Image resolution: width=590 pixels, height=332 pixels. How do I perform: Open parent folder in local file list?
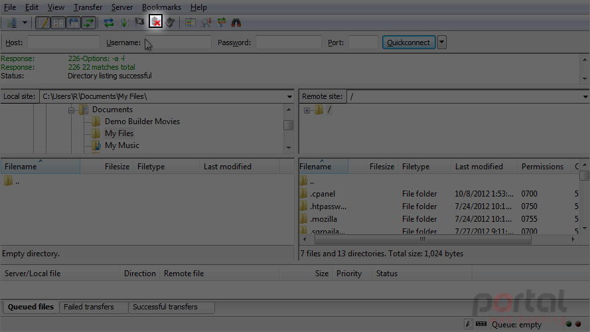tap(11, 181)
